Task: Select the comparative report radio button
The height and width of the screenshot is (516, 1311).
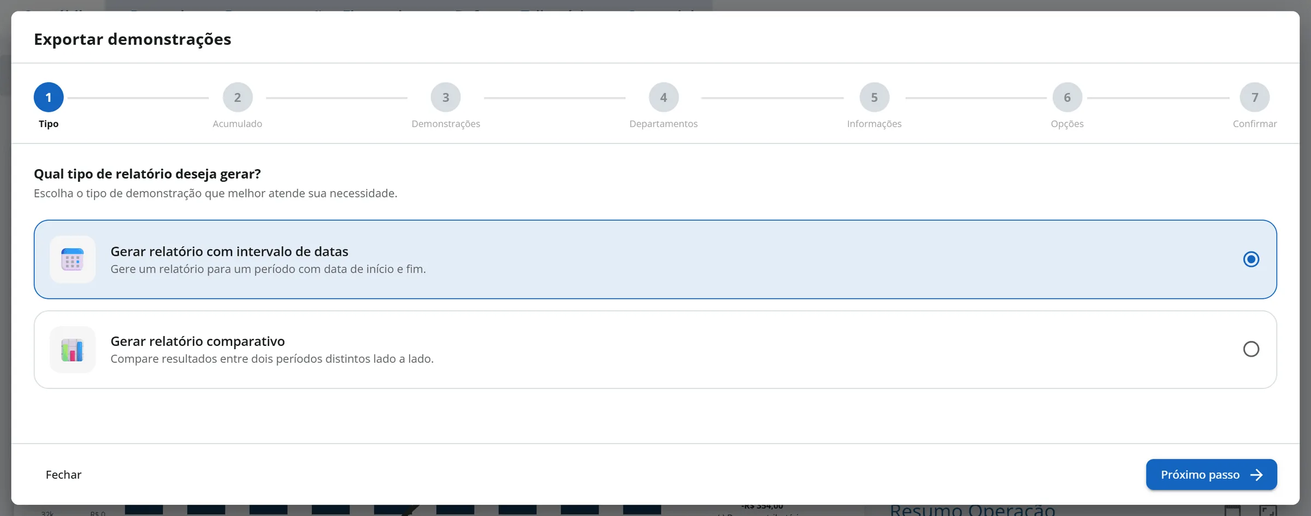Action: 1251,349
